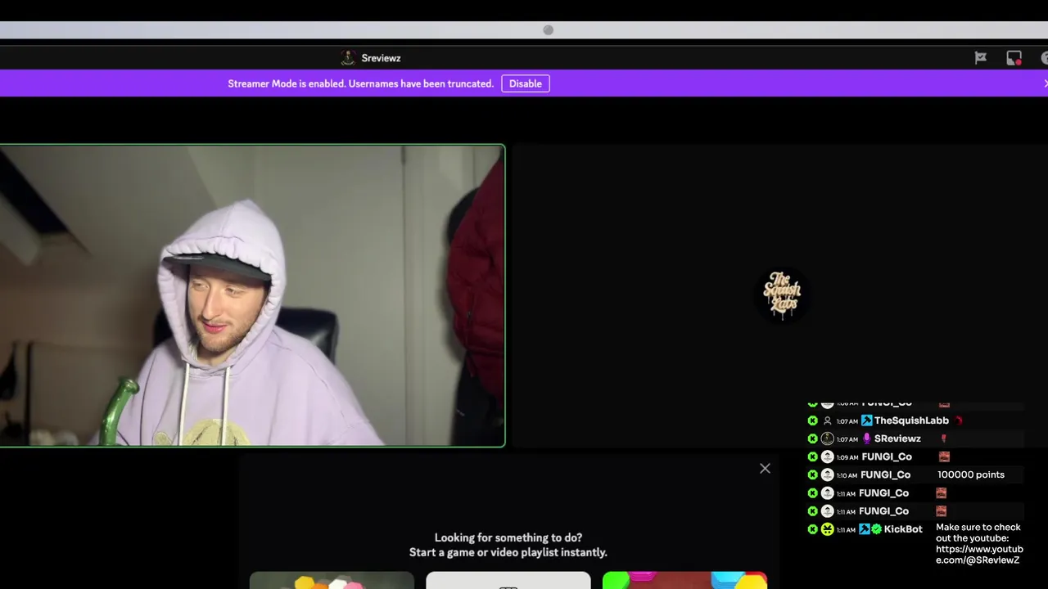Open the flag checkmark icon in header
The height and width of the screenshot is (589, 1048).
[x=980, y=58]
